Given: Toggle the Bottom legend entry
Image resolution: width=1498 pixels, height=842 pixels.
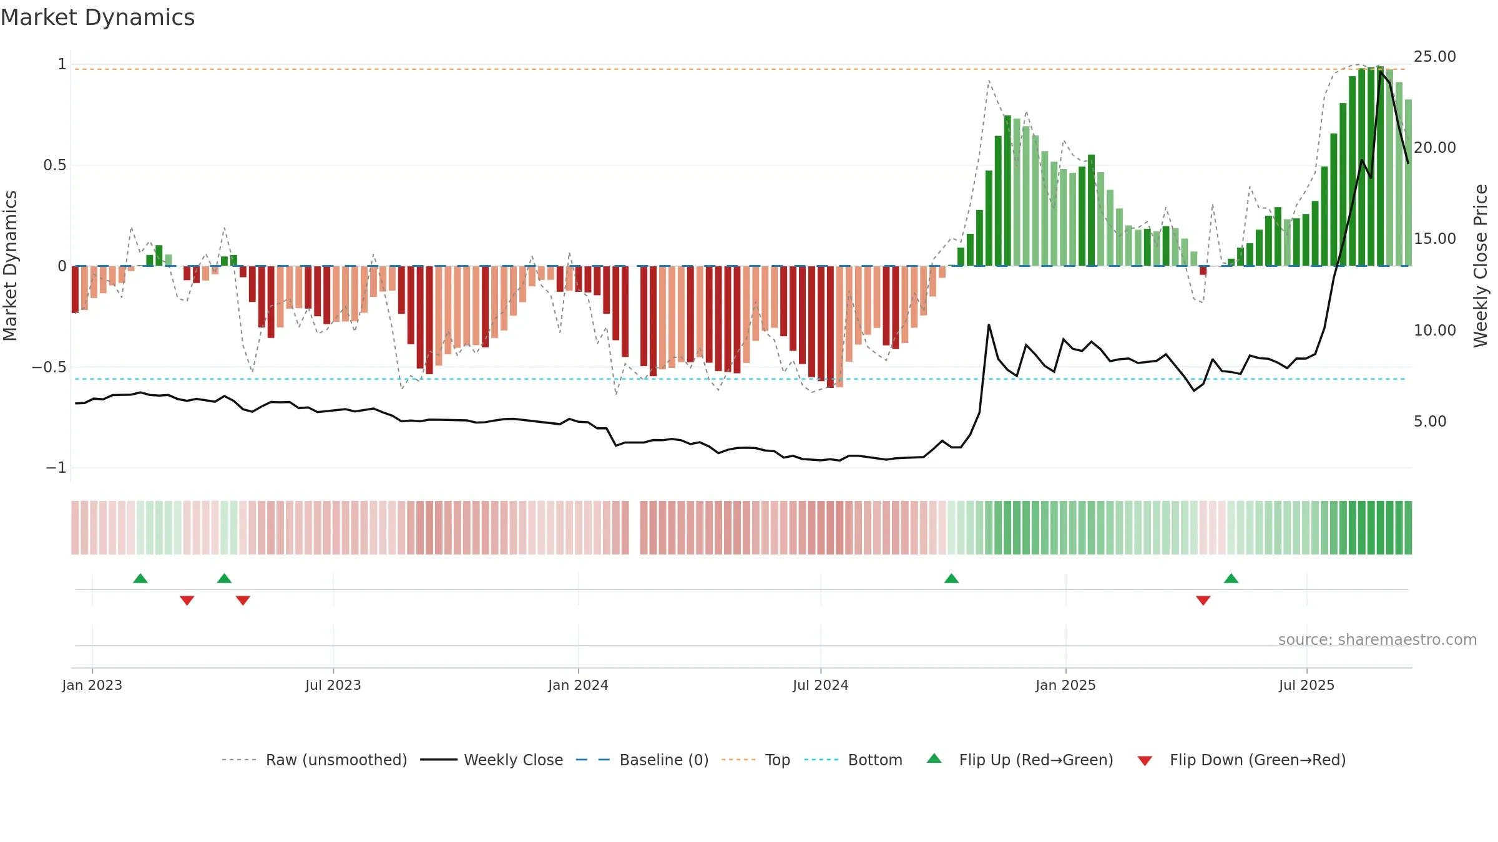Looking at the screenshot, I should (x=853, y=760).
